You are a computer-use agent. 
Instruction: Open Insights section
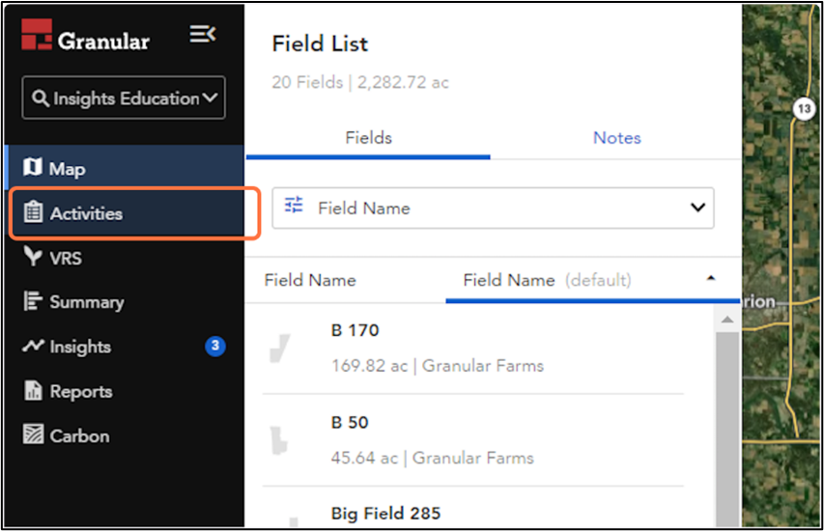tap(125, 347)
